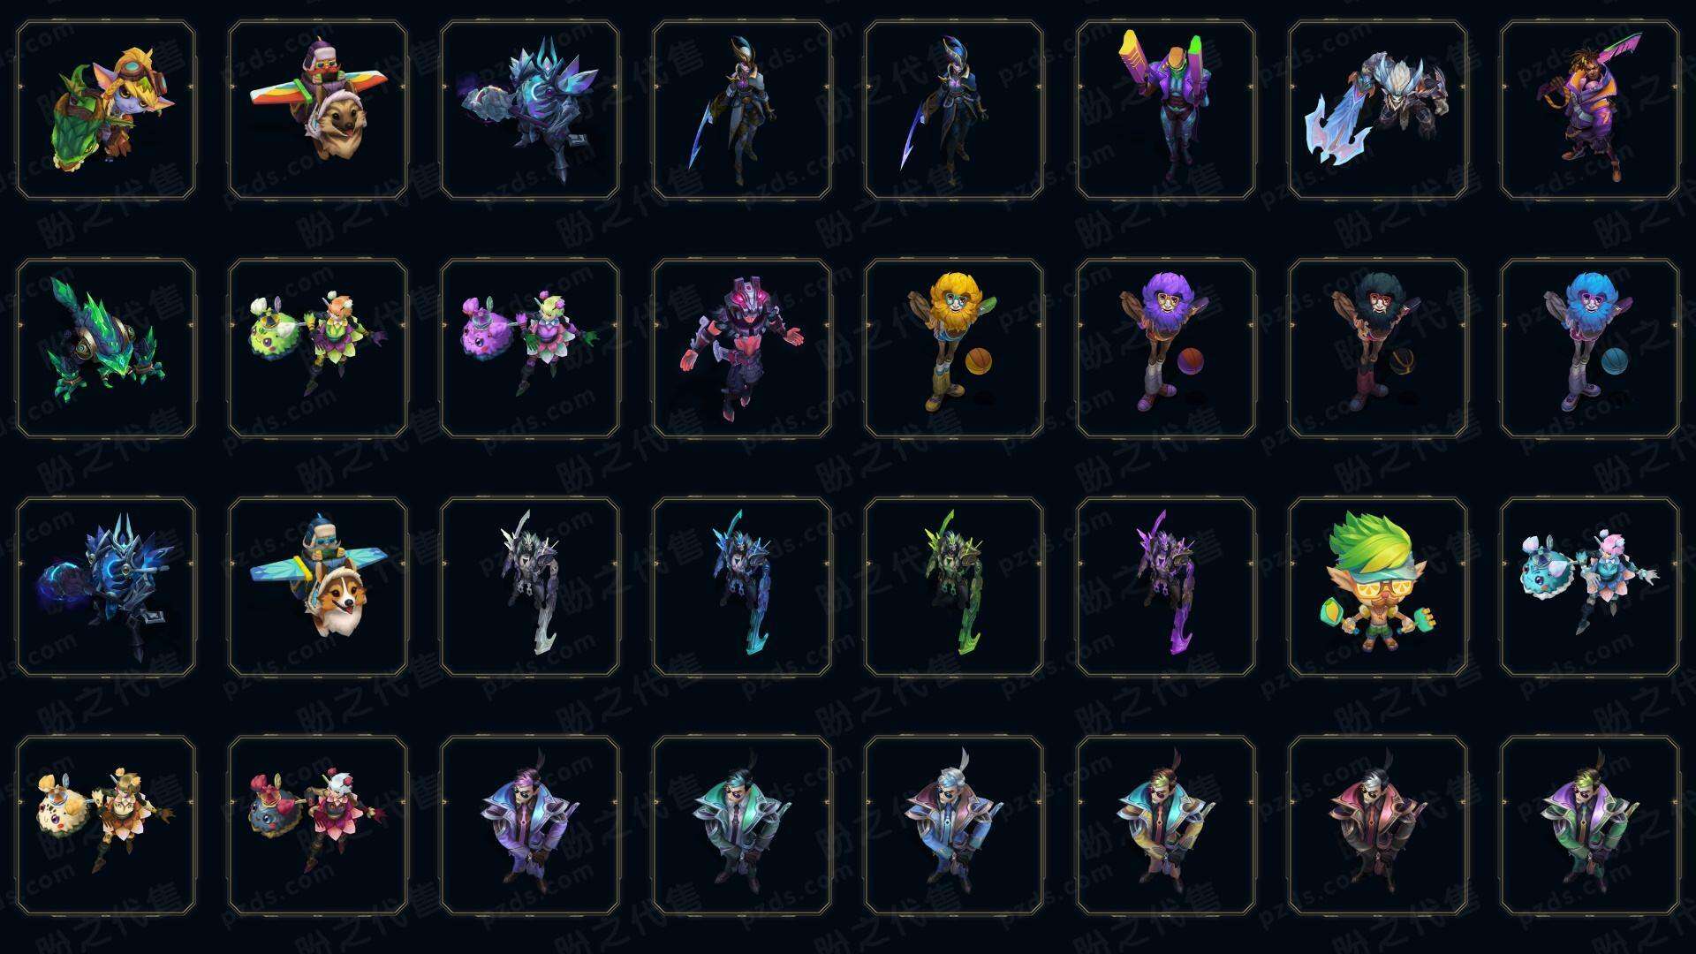Select the white-haired warrior with ice blade

pos(1378,110)
